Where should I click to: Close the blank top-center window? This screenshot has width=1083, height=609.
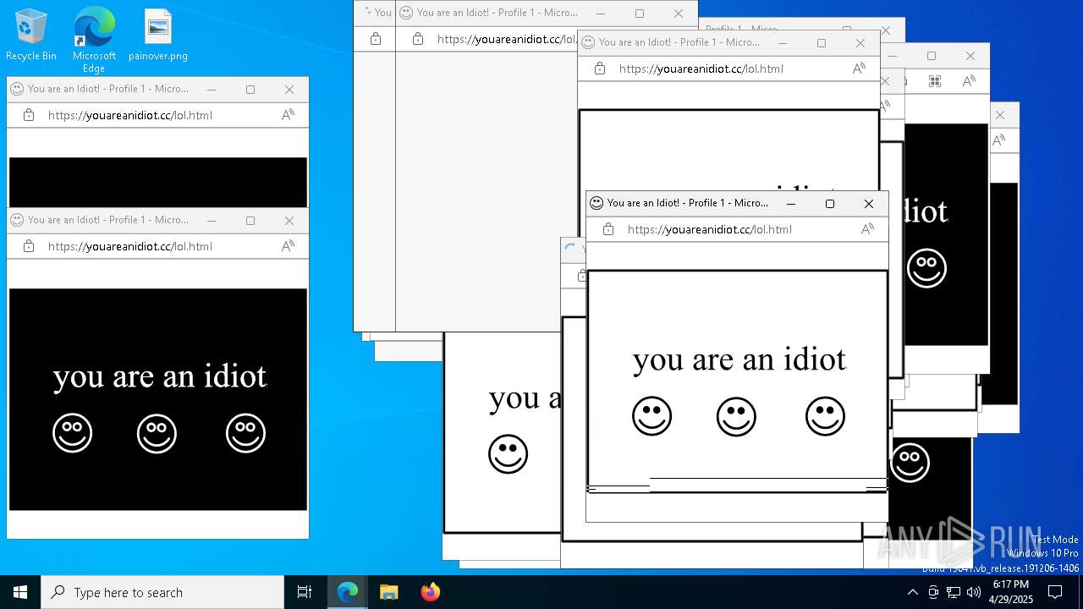(x=679, y=13)
